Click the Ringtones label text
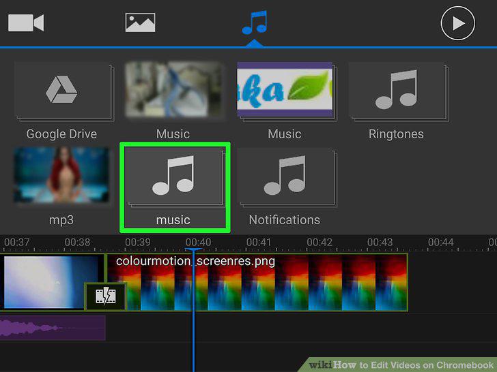Viewport: 497px width, 372px height. pos(396,134)
